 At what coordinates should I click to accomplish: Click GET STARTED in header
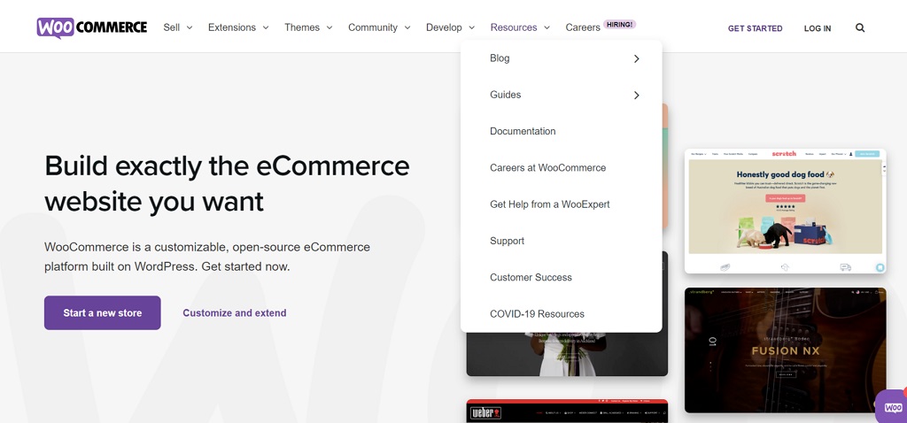point(755,28)
